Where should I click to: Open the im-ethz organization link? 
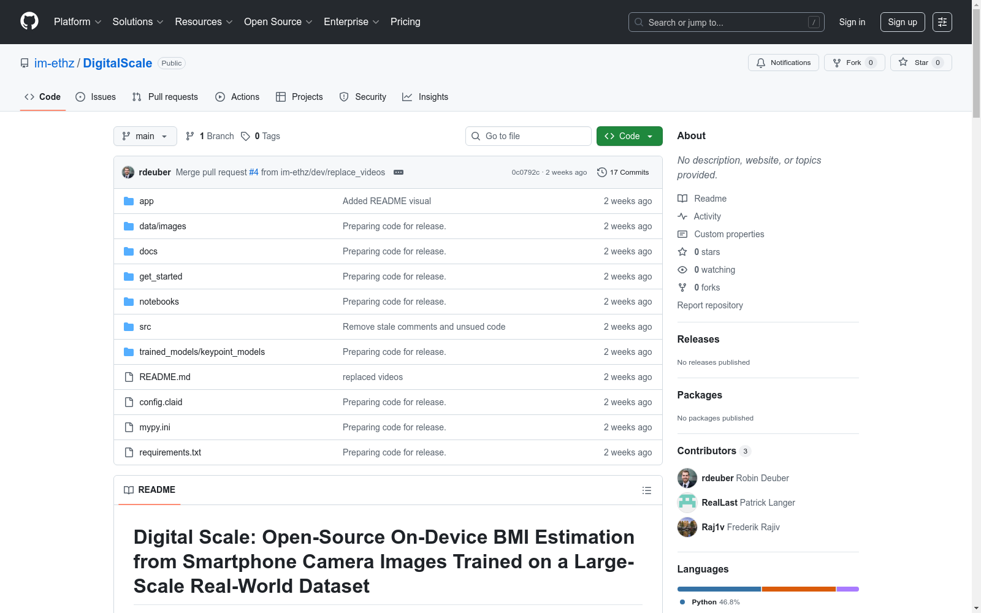(x=54, y=63)
